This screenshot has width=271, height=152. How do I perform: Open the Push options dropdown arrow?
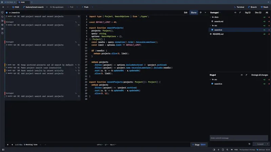[92, 7]
